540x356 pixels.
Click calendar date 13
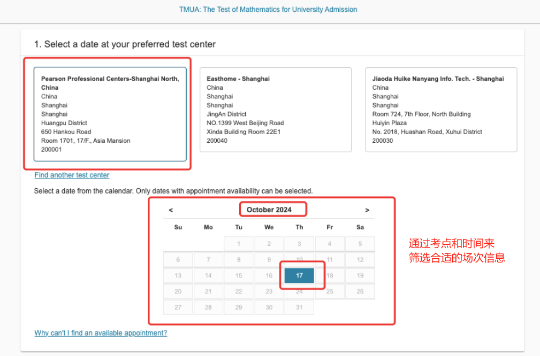coord(178,275)
